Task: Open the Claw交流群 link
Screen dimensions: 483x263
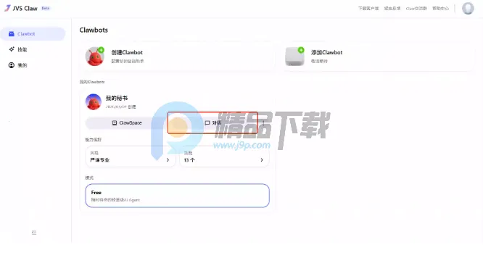Action: tap(416, 8)
